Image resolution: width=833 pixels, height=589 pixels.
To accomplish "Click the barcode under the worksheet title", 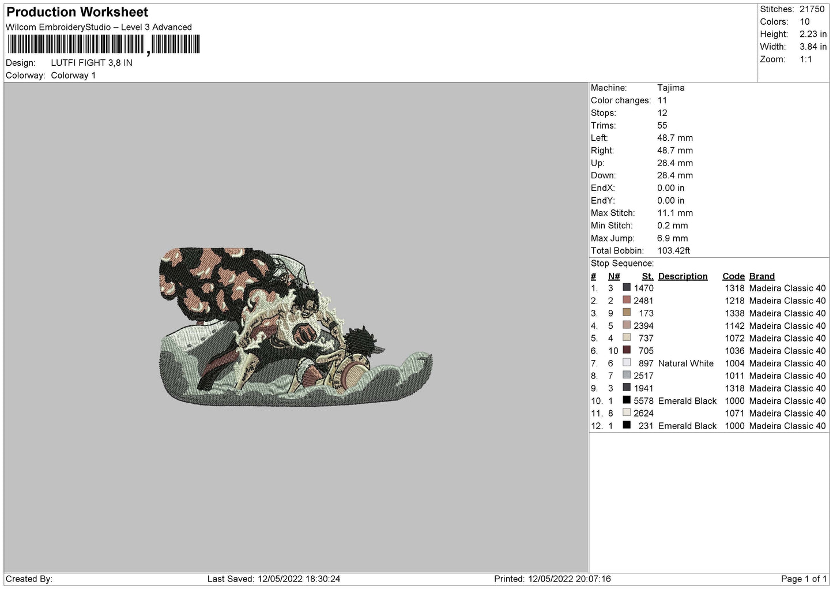I will click(104, 44).
